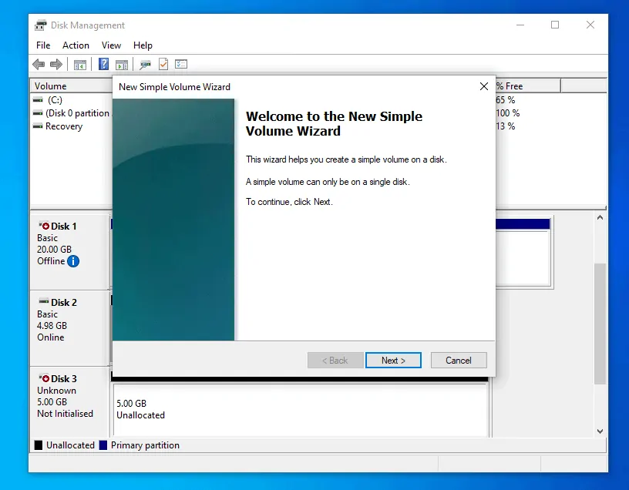Select the Recovery volume icon
This screenshot has width=629, height=490.
click(x=37, y=126)
